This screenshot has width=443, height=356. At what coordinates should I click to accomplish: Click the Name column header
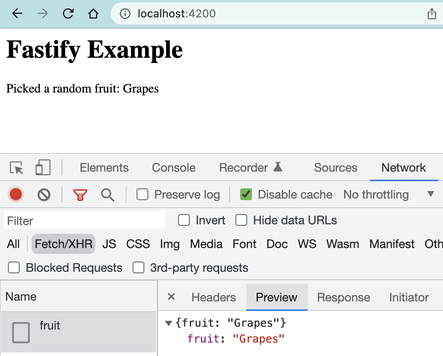click(x=79, y=296)
